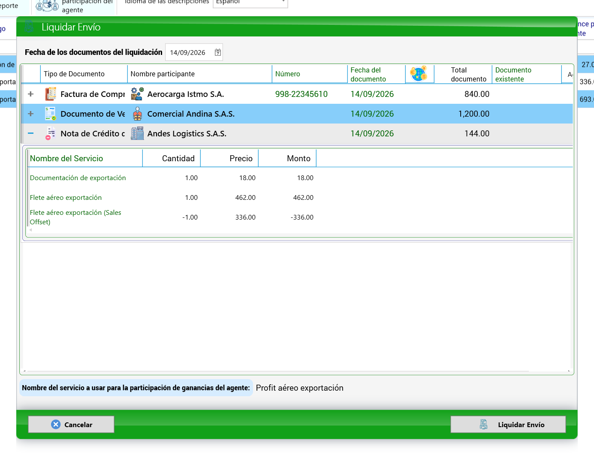The height and width of the screenshot is (455, 594).
Task: Click the -336.00 amount cell
Action: click(302, 217)
